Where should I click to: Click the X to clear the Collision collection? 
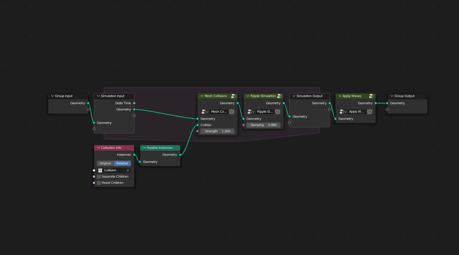tap(128, 170)
